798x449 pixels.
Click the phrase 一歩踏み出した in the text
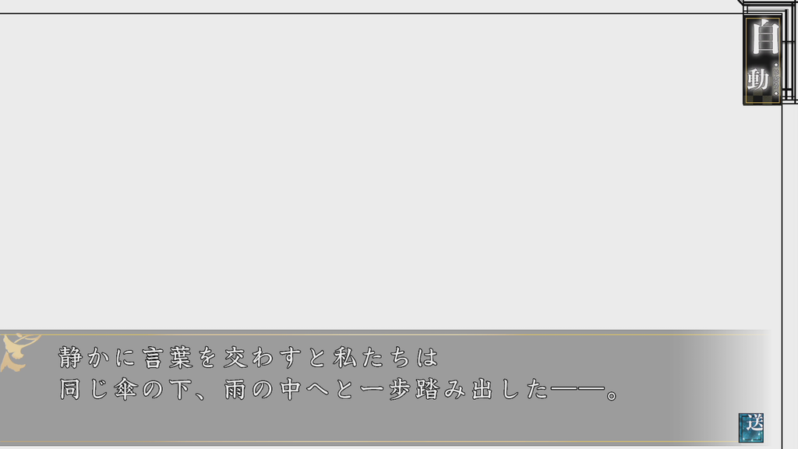pos(454,390)
